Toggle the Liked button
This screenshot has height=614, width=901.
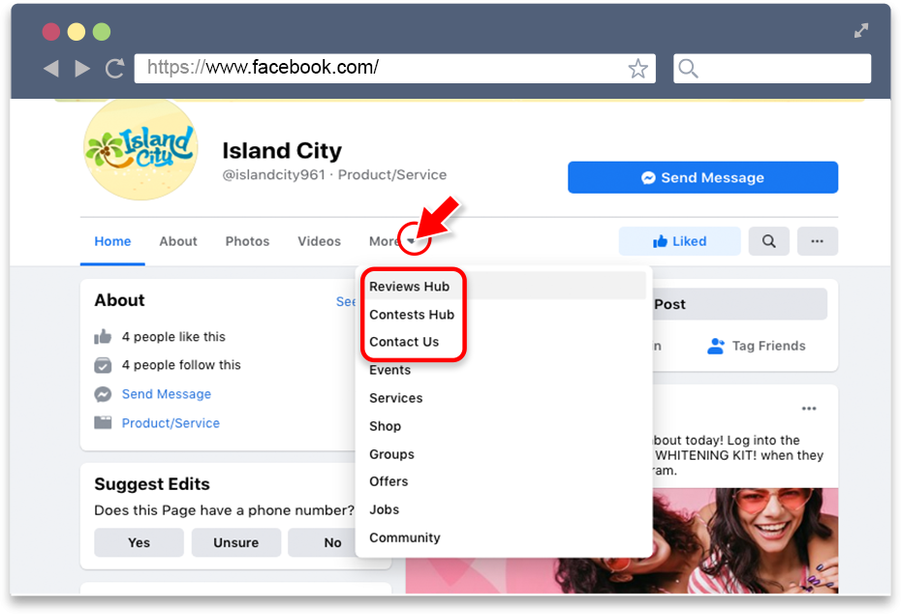pos(679,241)
